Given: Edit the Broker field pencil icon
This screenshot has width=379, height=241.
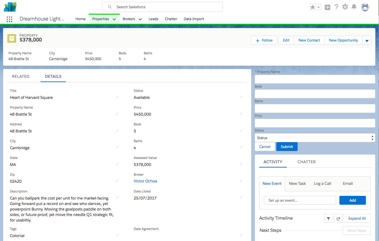Looking at the screenshot, I should (241, 181).
